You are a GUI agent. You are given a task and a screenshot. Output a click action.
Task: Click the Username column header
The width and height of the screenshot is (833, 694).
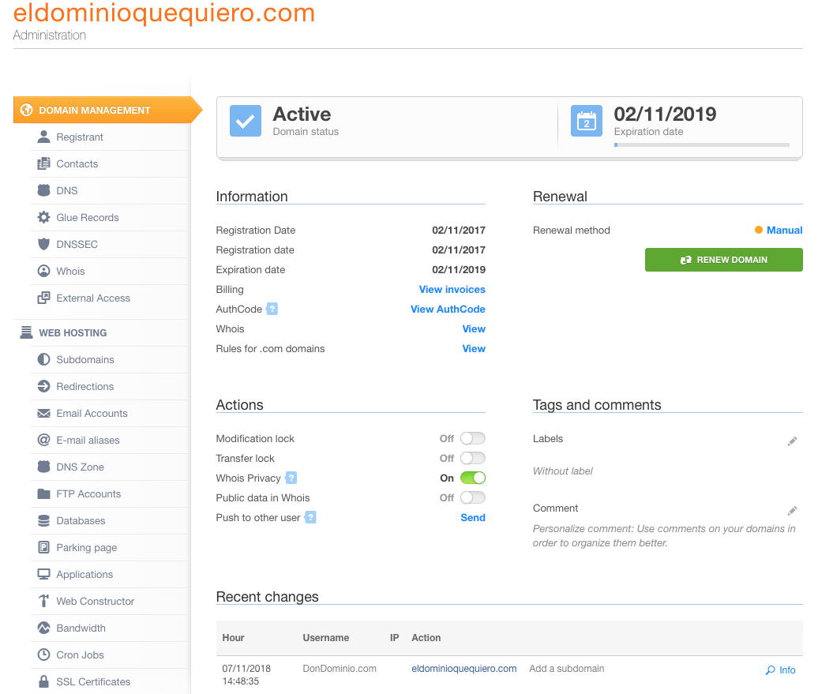[325, 638]
